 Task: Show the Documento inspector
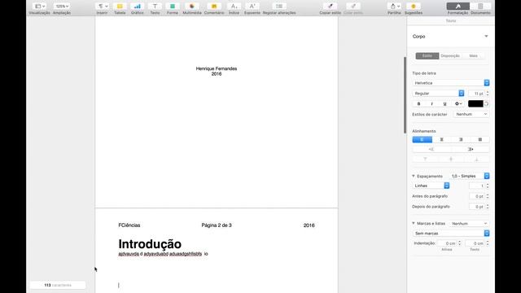click(480, 7)
